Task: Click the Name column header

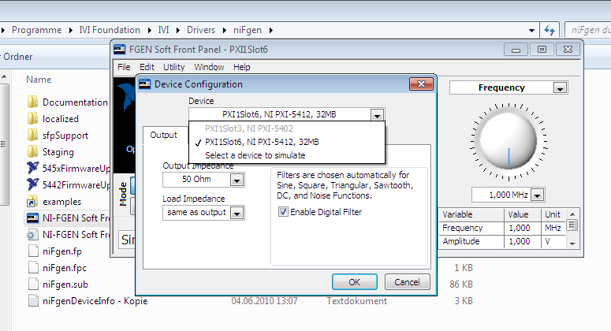Action: coord(39,80)
